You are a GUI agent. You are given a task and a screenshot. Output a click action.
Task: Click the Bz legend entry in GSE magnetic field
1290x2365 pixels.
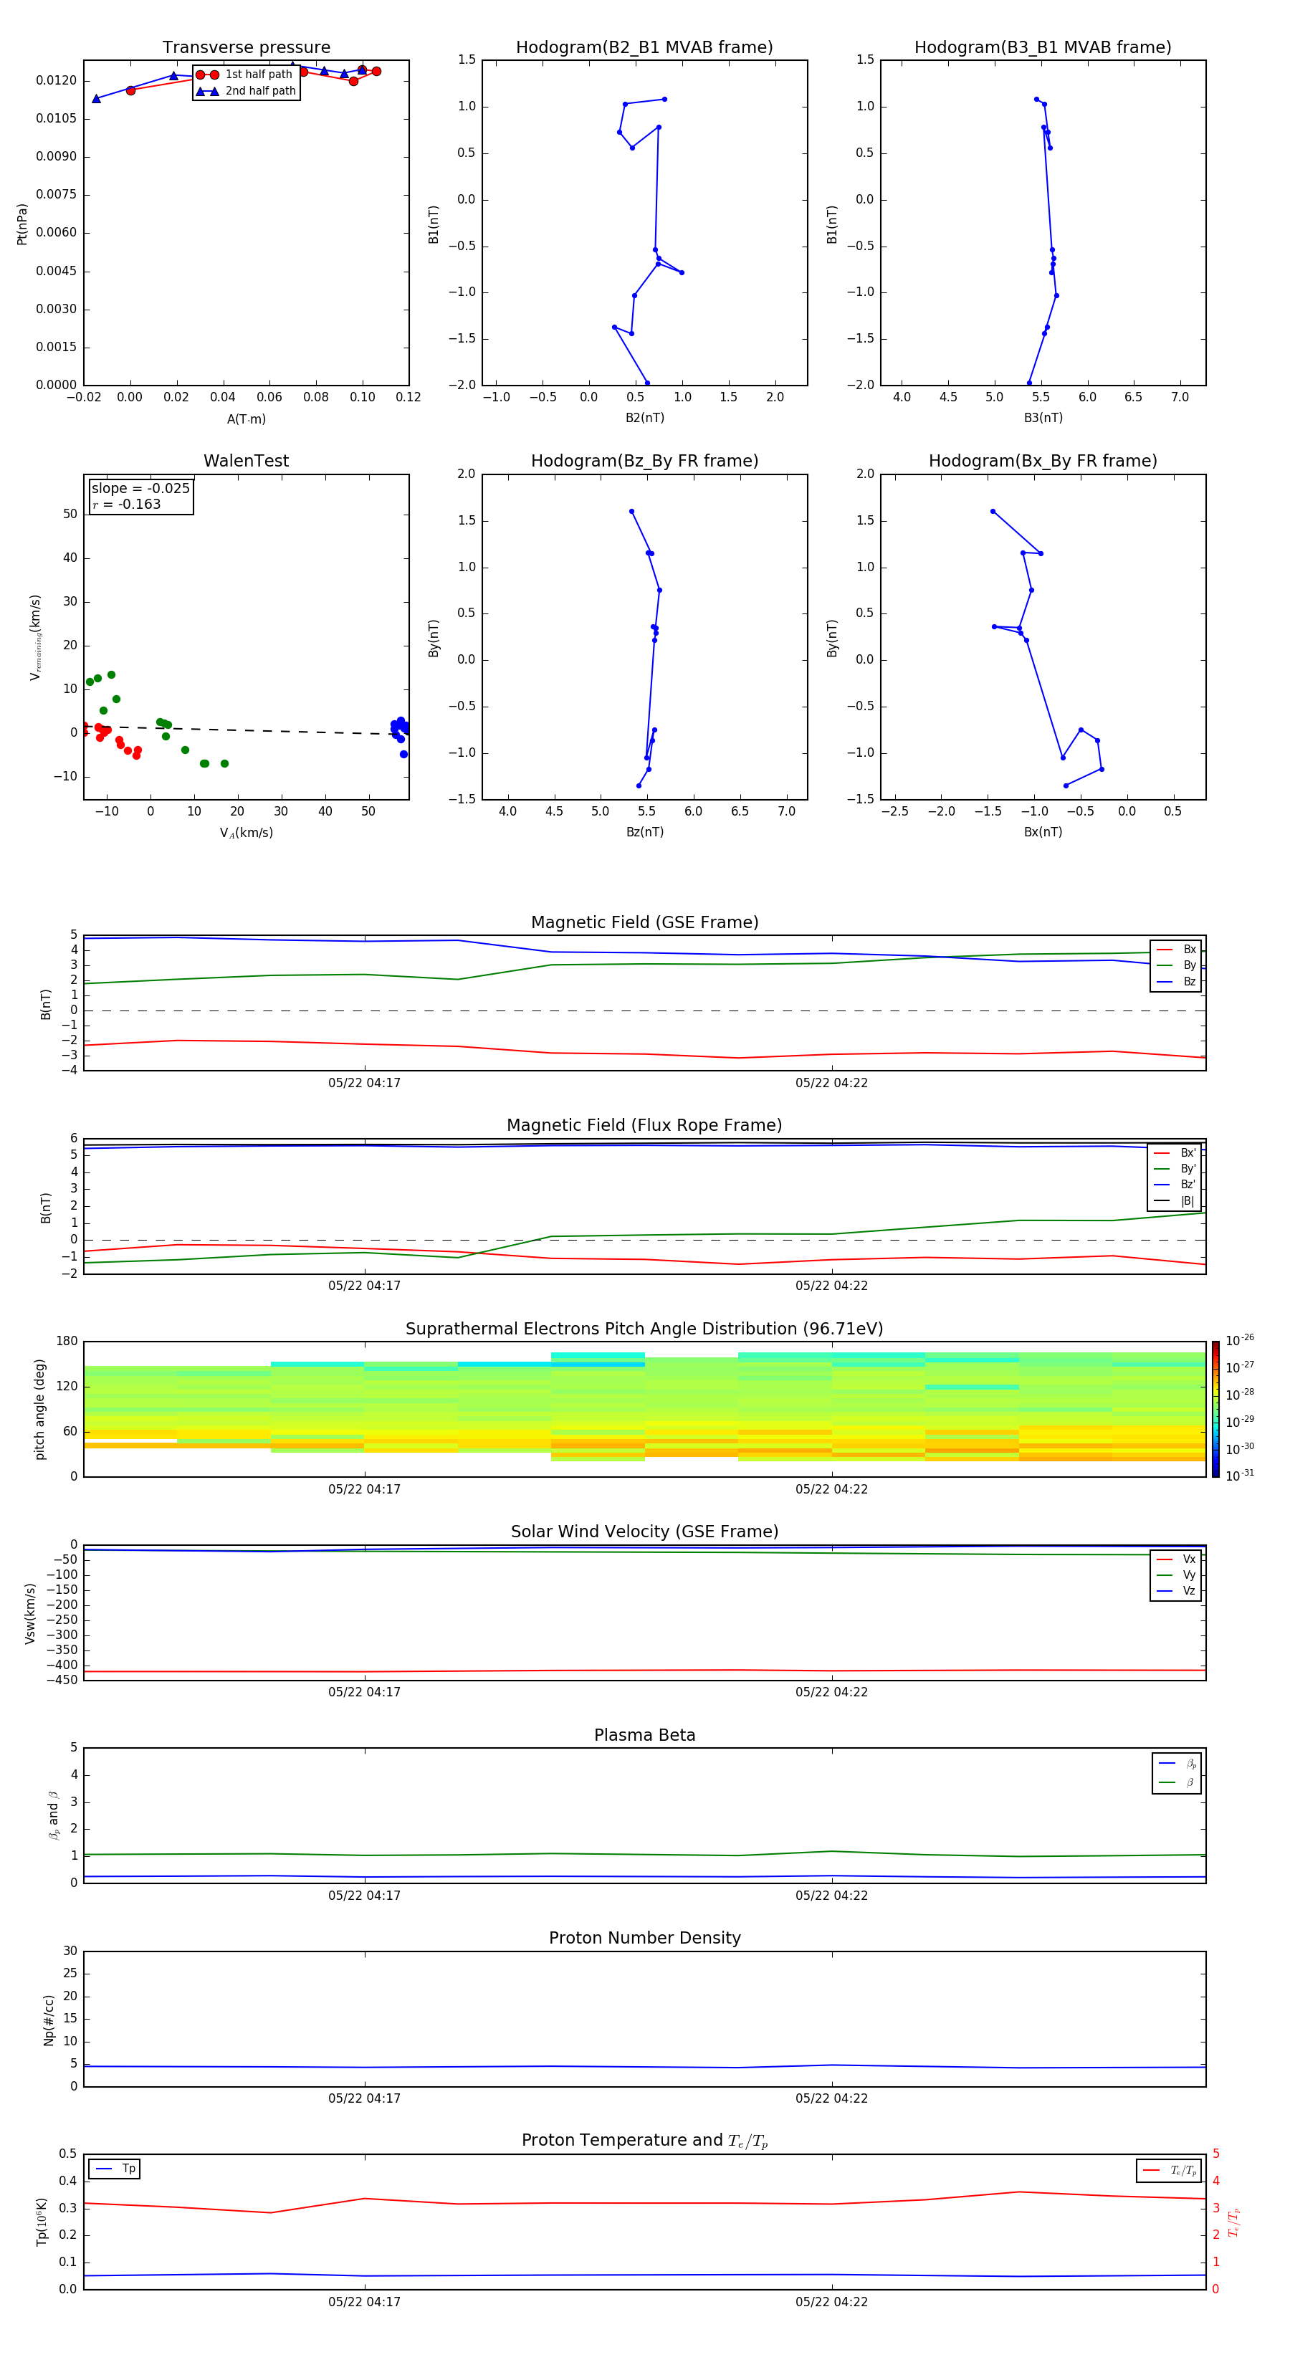1176,983
